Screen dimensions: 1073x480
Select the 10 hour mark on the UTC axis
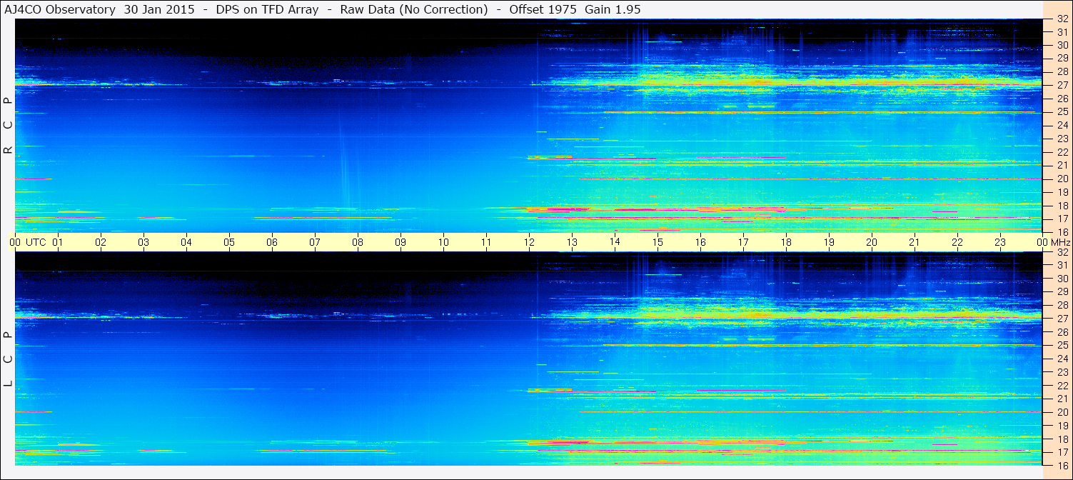pos(443,242)
